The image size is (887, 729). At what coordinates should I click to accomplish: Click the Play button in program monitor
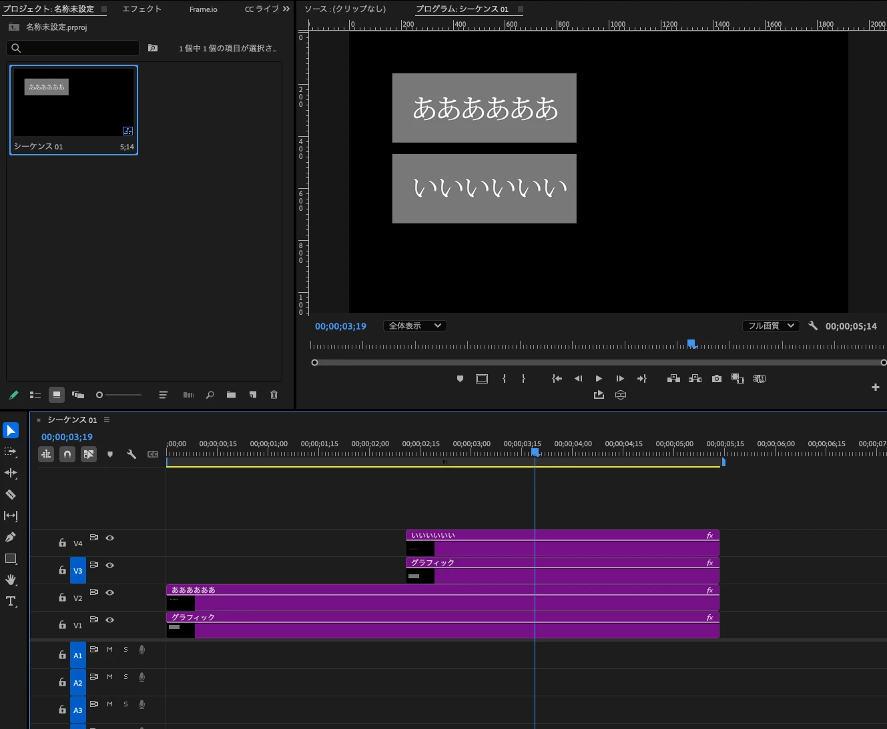pyautogui.click(x=599, y=378)
